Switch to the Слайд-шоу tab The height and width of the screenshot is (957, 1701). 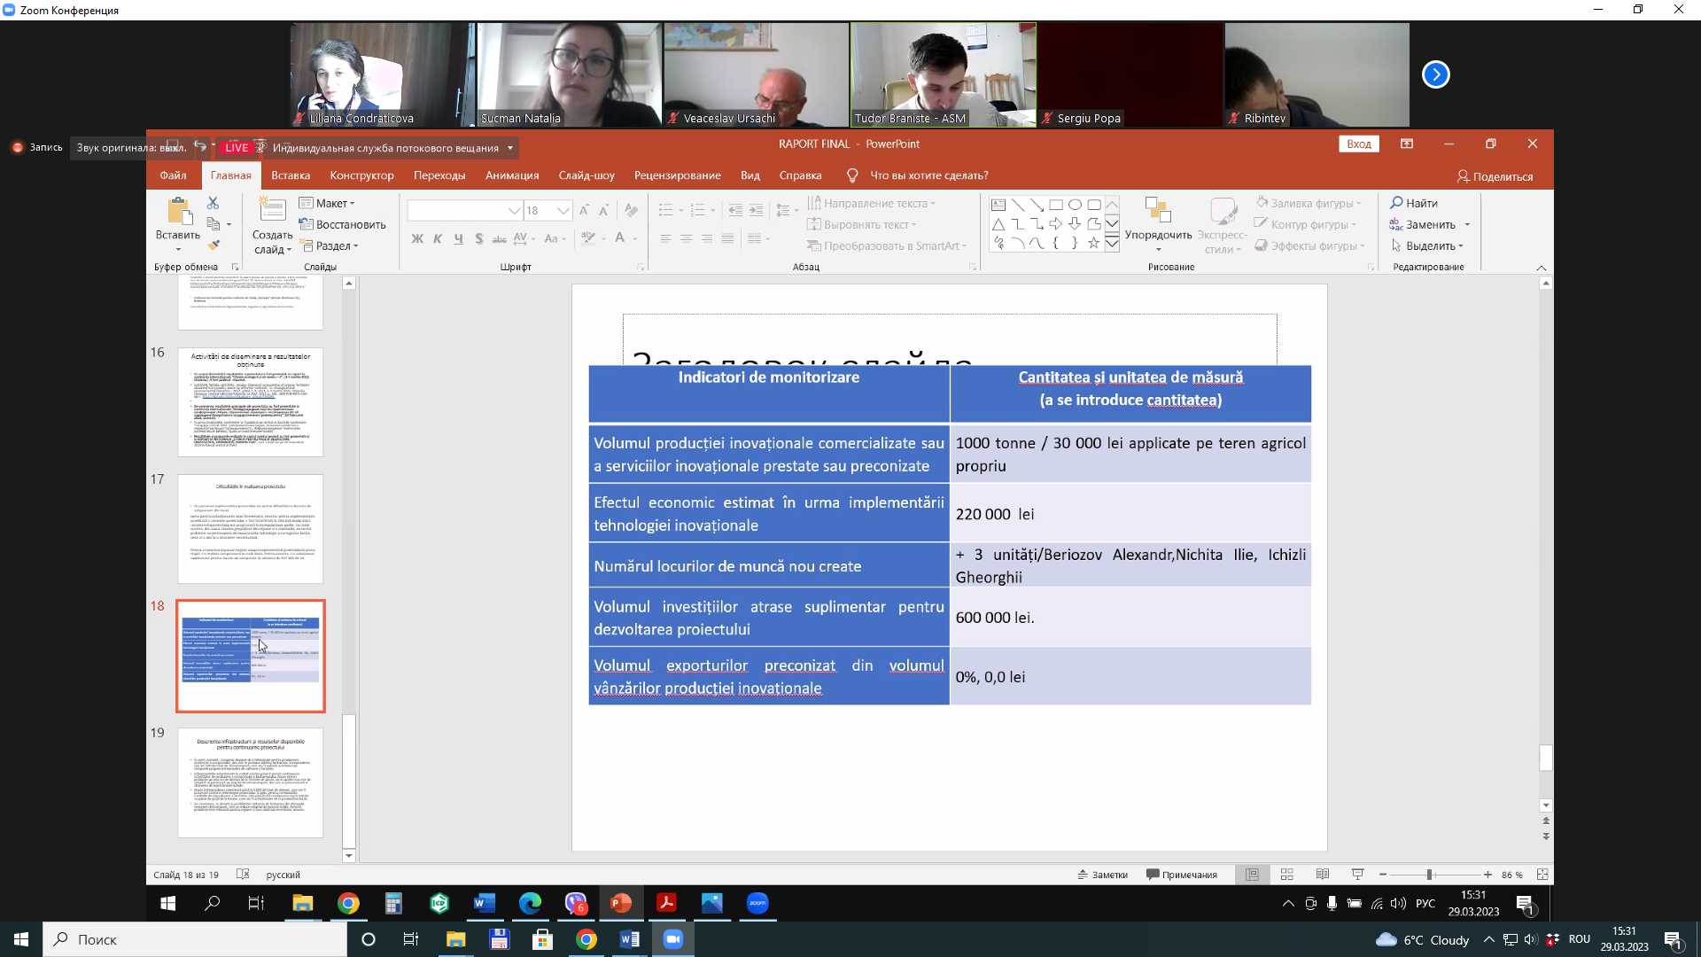coord(586,175)
